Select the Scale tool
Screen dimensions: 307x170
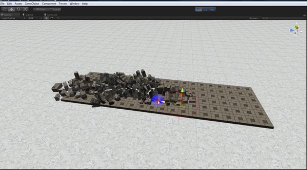tap(25, 9)
